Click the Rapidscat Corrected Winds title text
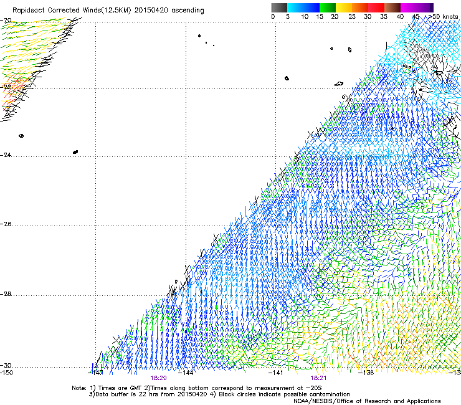Image resolution: width=461 pixels, height=405 pixels. click(108, 11)
